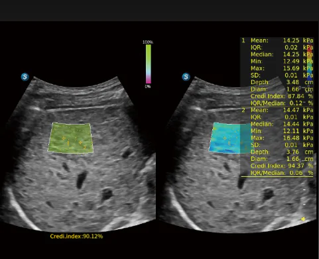The image size is (319, 259).
Task: Click the S probe marker on left image
Action: (25, 77)
